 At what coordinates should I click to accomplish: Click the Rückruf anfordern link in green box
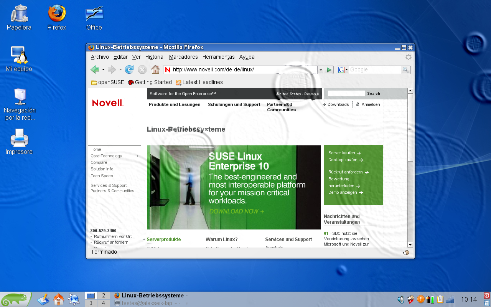pos(348,172)
